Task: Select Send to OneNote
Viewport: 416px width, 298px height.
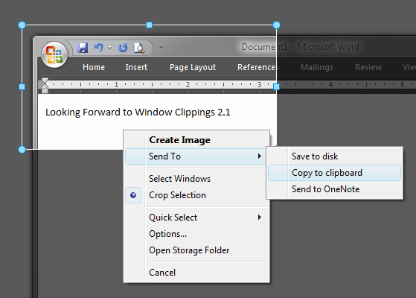Action: 335,189
